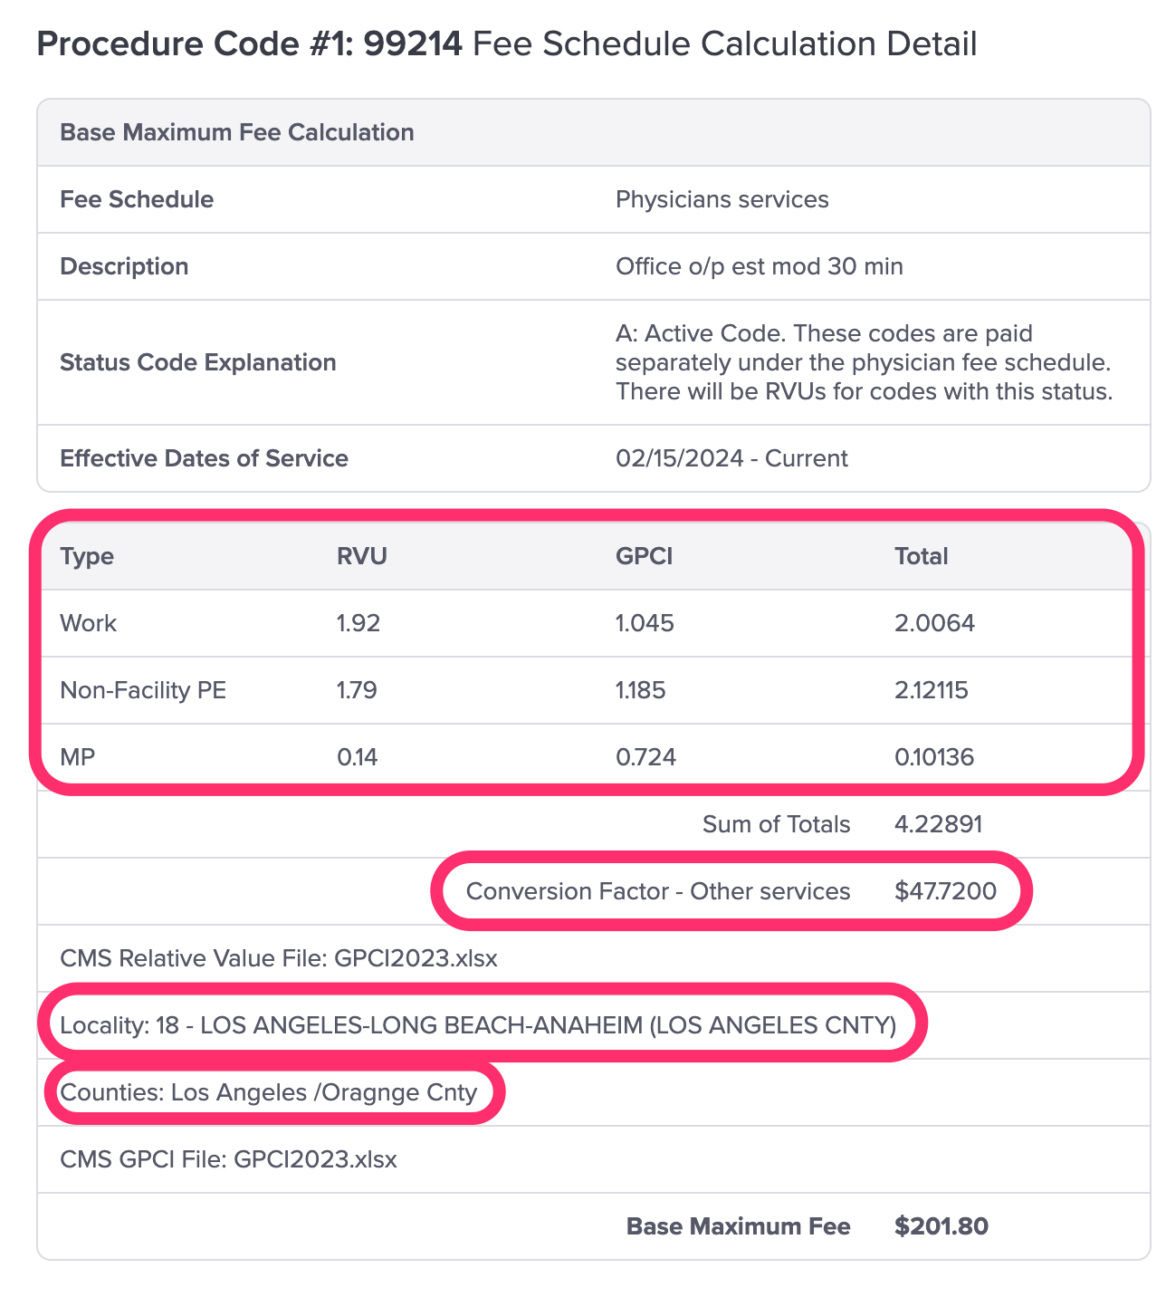Click the Work row RVU value 1.92
Screen dimensions: 1166x1297
coord(358,623)
